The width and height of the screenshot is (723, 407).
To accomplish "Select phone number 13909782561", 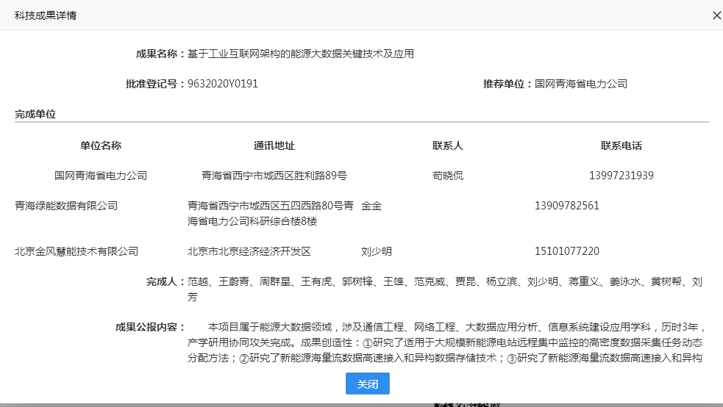I will (x=567, y=206).
